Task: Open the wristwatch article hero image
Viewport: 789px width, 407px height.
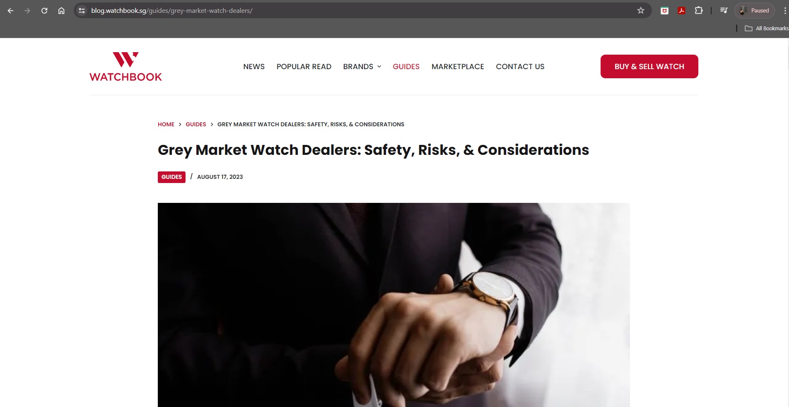Action: pos(393,305)
